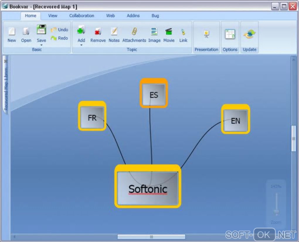Open the Web tab
Image resolution: width=299 pixels, height=242 pixels.
pyautogui.click(x=111, y=16)
